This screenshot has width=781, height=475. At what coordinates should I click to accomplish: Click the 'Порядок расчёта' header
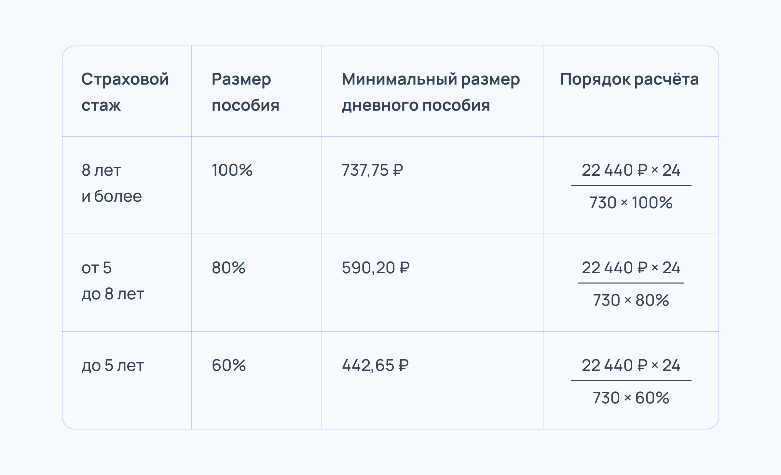(x=629, y=79)
